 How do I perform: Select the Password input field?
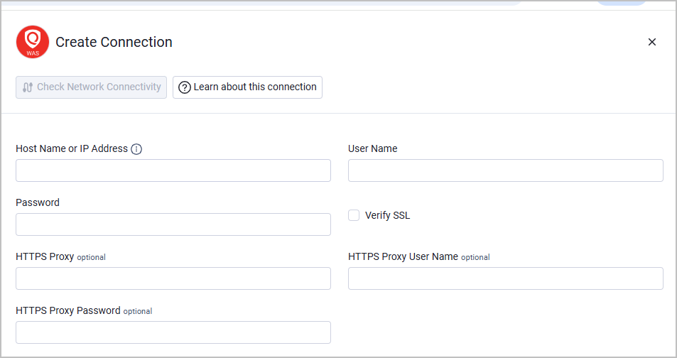click(x=173, y=224)
